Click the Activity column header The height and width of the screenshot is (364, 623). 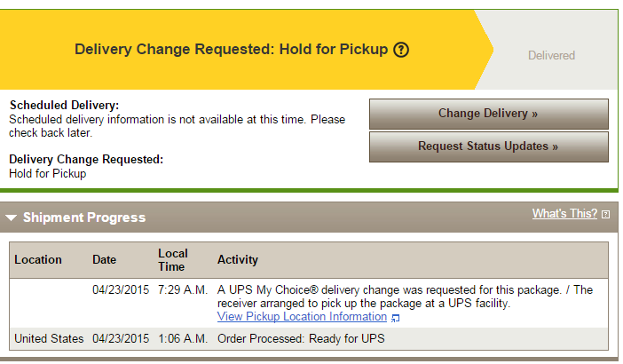coord(238,259)
